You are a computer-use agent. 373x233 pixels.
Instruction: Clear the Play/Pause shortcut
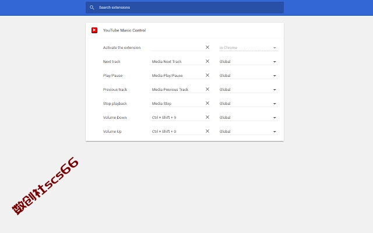(207, 75)
